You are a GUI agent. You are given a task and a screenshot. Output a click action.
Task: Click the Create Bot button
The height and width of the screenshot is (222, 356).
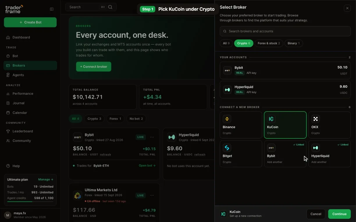click(x=30, y=22)
